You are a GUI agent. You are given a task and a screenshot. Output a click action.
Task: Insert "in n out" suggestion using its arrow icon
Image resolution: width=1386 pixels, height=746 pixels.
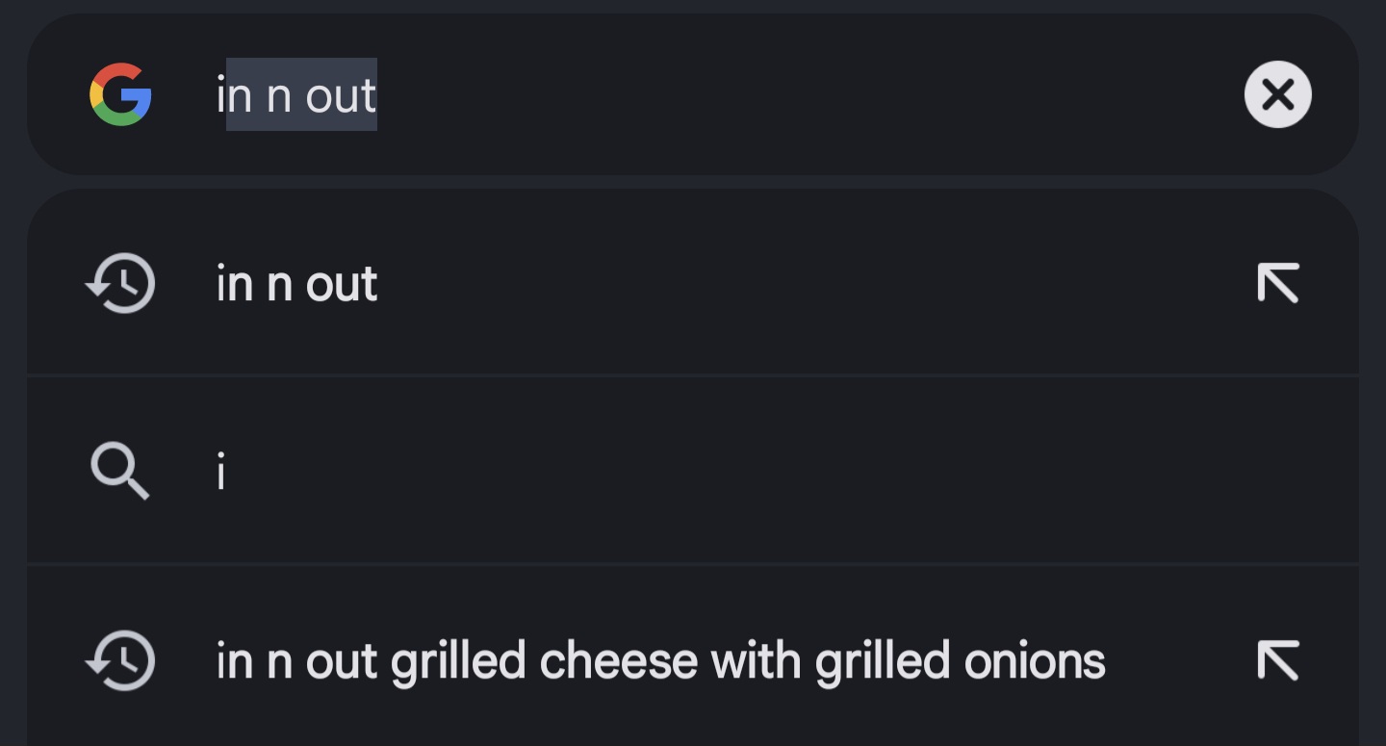(x=1278, y=283)
